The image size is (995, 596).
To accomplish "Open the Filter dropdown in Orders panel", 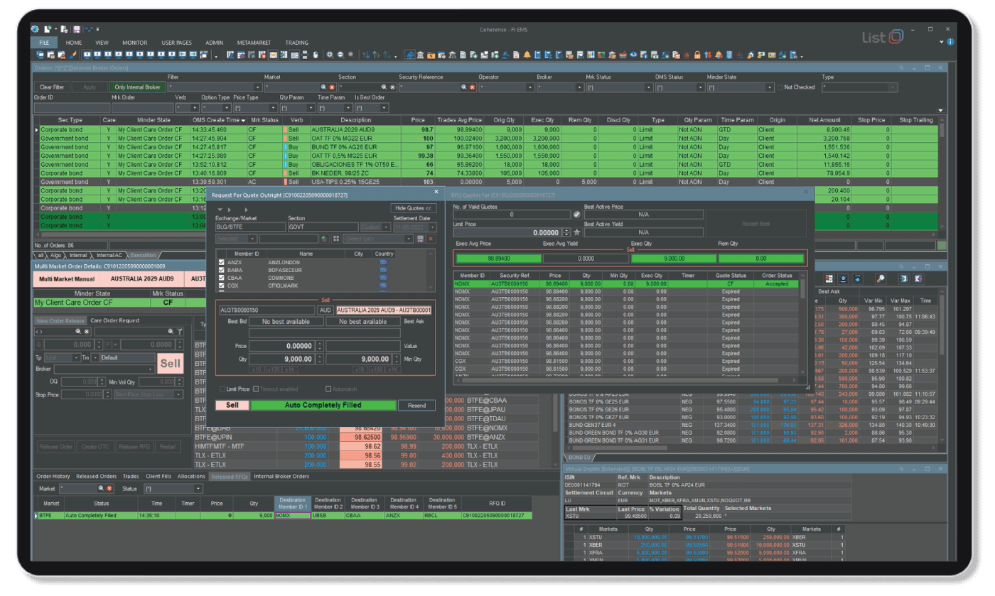I will (257, 87).
